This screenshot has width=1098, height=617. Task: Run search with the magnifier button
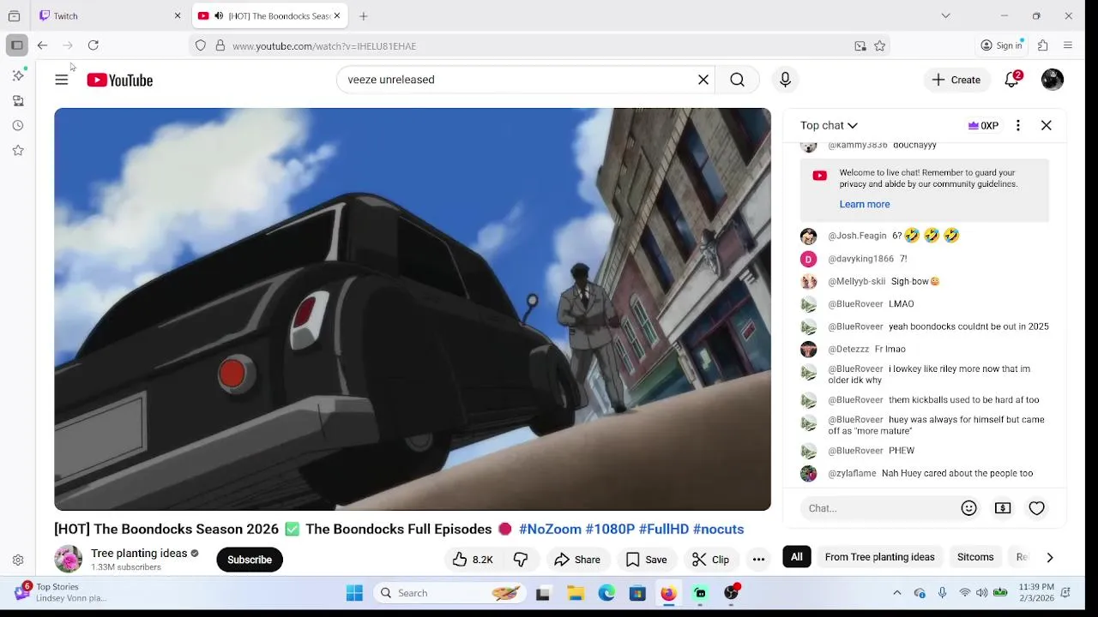[737, 80]
